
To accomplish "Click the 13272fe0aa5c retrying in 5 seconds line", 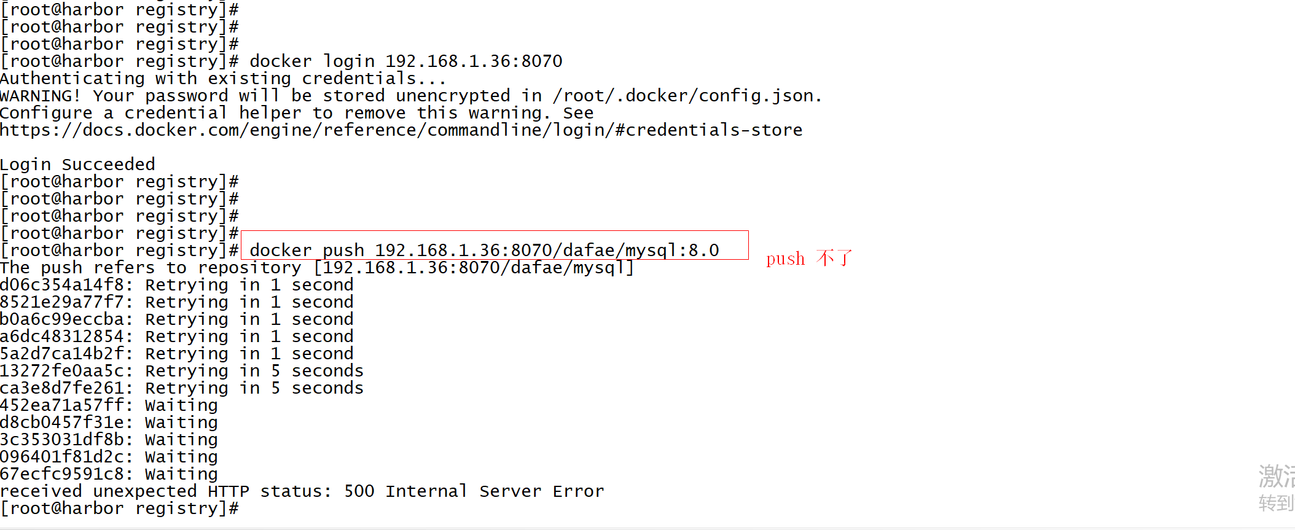I will [181, 371].
